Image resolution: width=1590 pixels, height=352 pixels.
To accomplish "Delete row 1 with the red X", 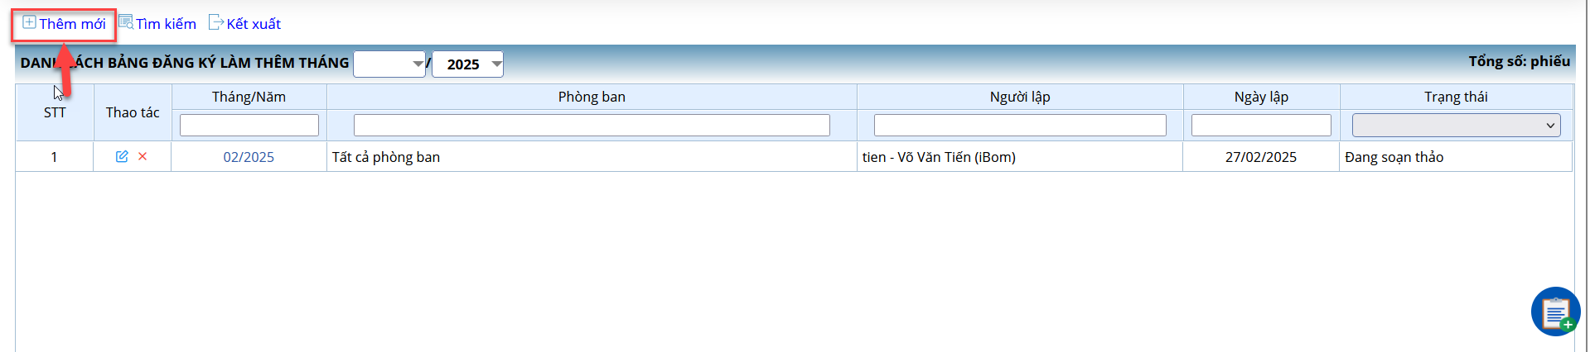I will (x=143, y=156).
